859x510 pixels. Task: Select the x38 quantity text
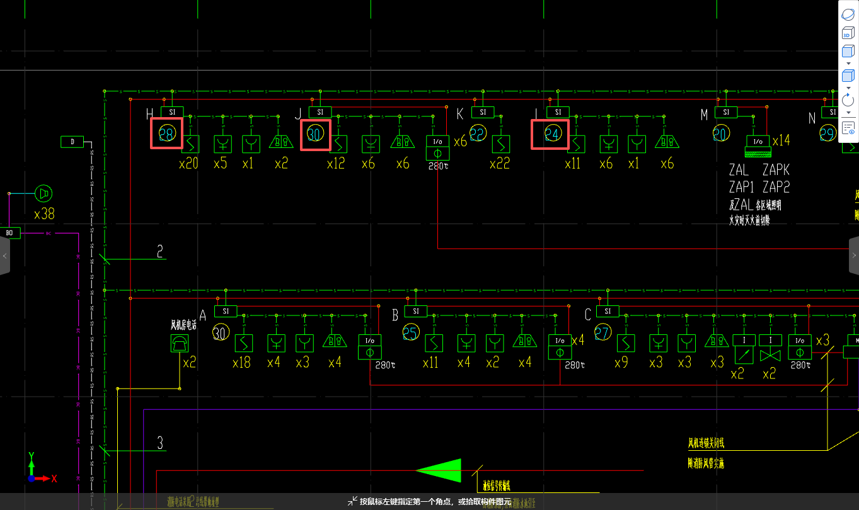tap(44, 214)
